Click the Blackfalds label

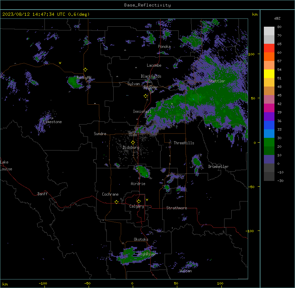151,76
